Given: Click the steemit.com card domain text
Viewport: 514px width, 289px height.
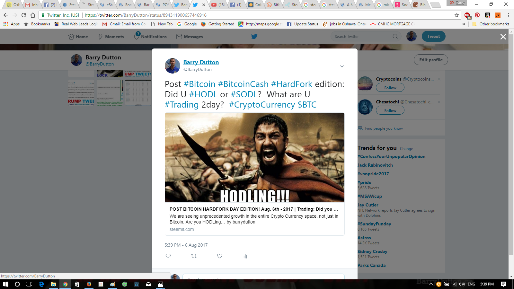Looking at the screenshot, I should tap(182, 229).
